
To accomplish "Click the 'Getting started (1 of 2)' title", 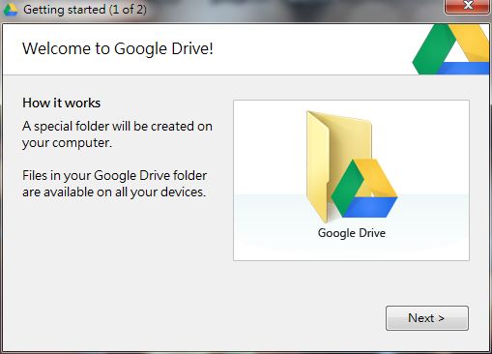I will click(85, 10).
